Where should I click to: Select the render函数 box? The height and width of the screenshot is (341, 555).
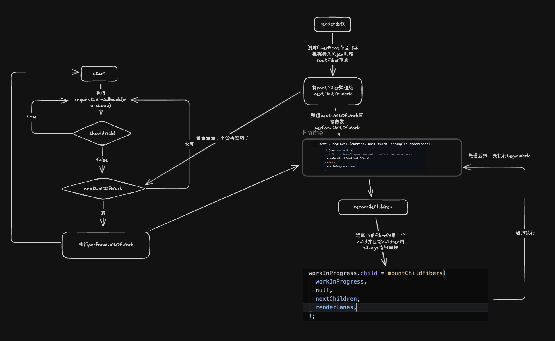[x=332, y=24]
